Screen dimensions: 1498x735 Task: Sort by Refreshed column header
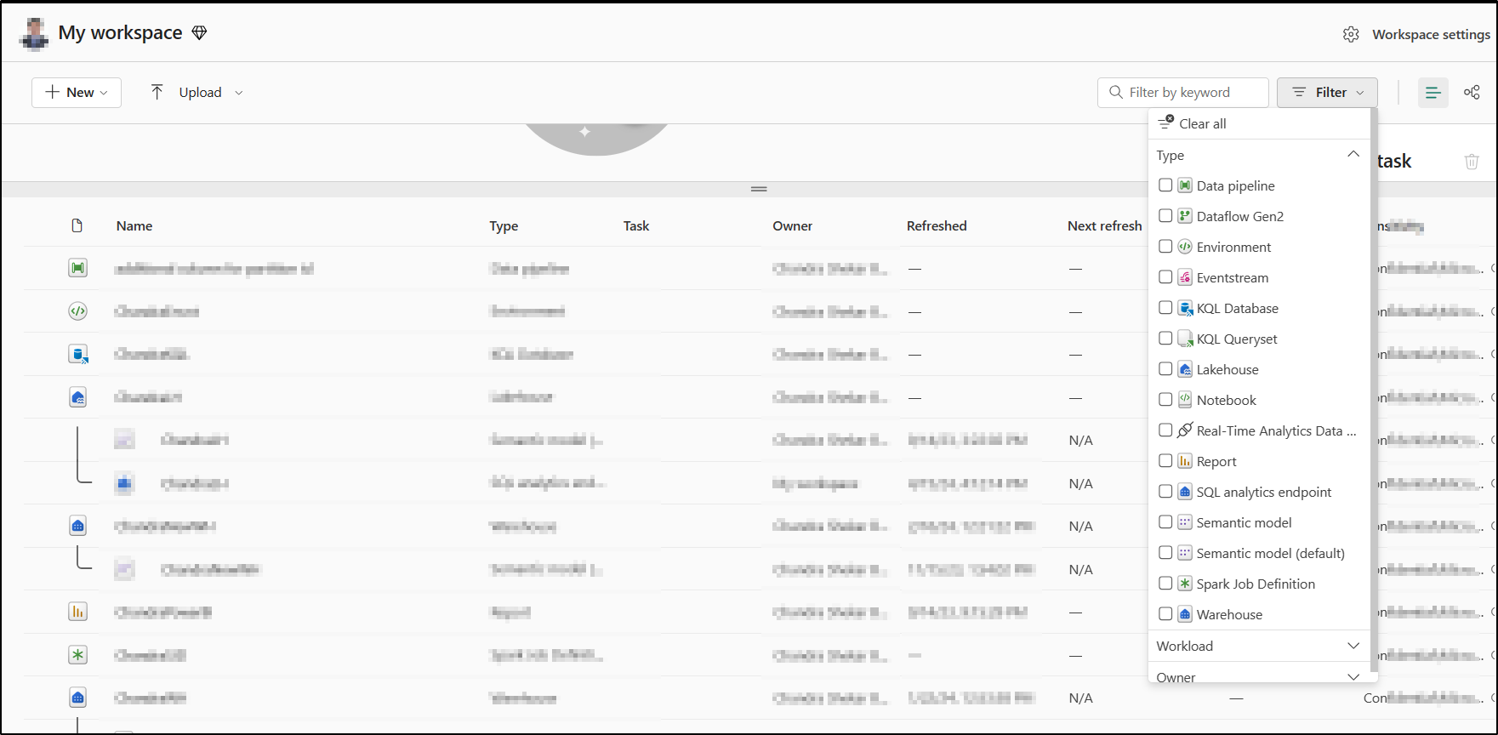[937, 225]
